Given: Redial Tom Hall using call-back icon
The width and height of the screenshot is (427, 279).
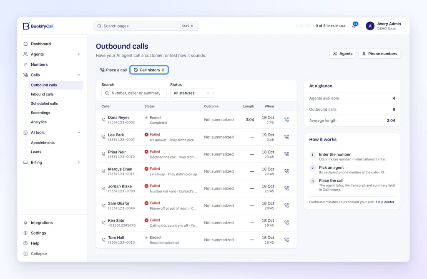Looking at the screenshot, I should 286,239.
